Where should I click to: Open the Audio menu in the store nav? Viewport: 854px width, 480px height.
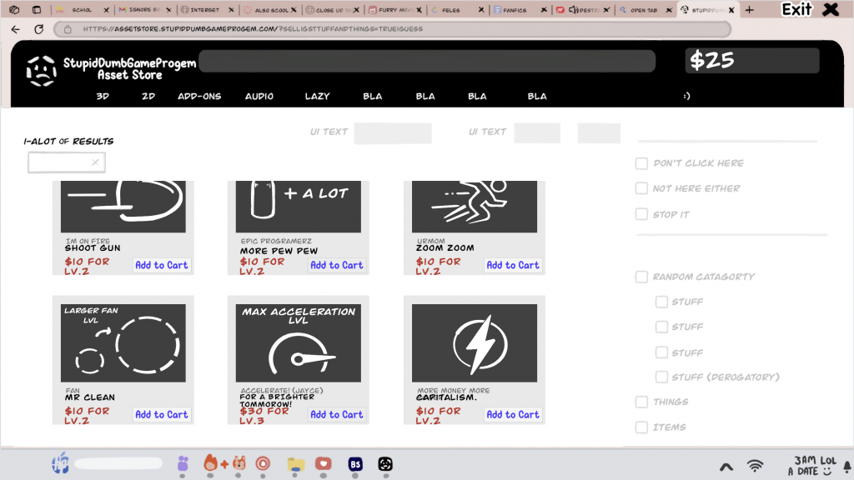(x=259, y=97)
